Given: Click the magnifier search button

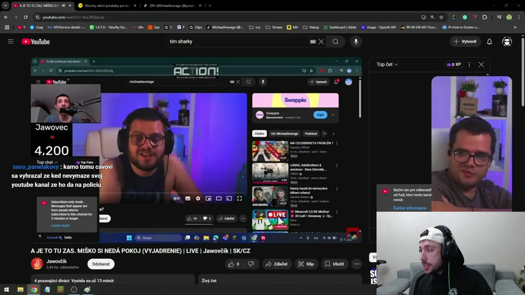Looking at the screenshot, I should (x=336, y=41).
